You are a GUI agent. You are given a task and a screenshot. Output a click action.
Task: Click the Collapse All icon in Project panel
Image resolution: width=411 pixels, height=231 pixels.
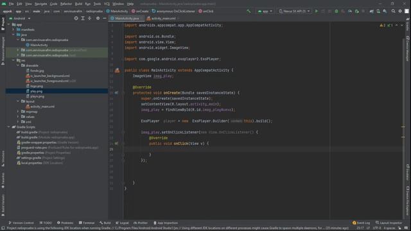click(90, 19)
